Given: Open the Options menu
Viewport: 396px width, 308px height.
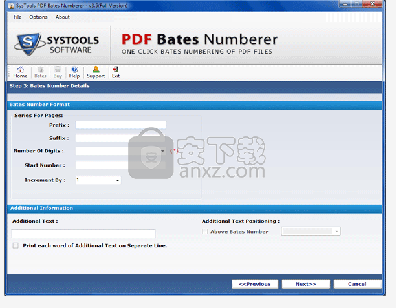Looking at the screenshot, I should click(38, 17).
